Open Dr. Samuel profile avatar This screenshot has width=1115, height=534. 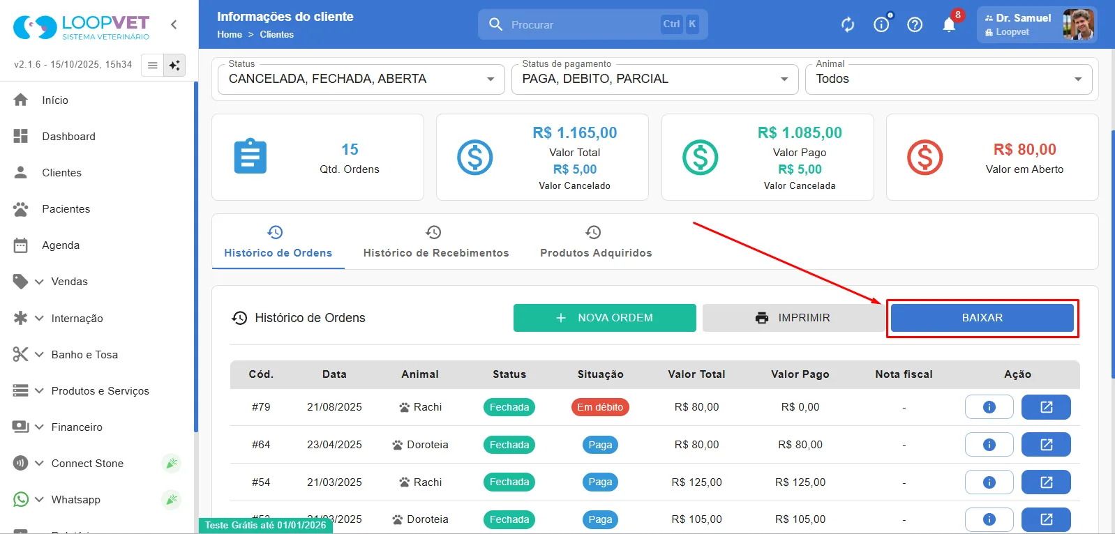pyautogui.click(x=1077, y=24)
